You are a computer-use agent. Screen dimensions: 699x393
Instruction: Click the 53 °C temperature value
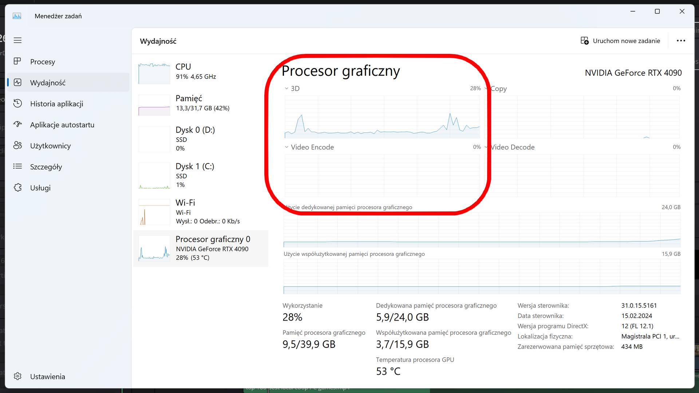(x=388, y=371)
